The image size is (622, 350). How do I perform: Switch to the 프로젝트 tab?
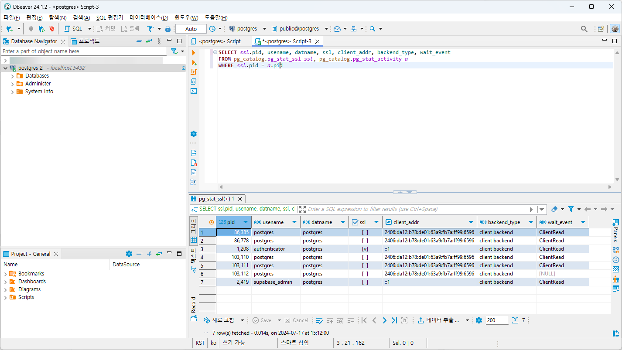click(85, 41)
